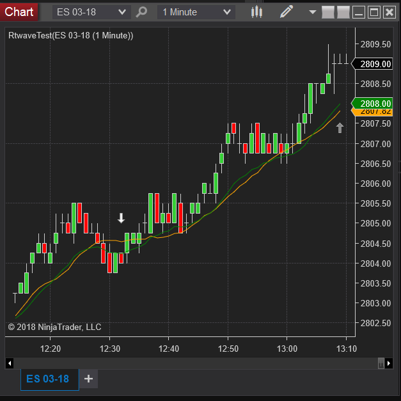Open the ES 03-18 instrument dropdown
The width and height of the screenshot is (401, 401).
pyautogui.click(x=91, y=12)
